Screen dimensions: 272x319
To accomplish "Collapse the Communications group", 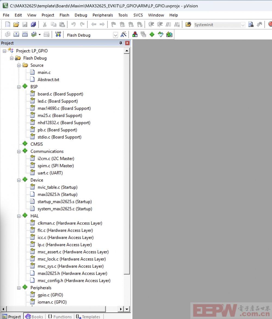I will (x=19, y=152).
